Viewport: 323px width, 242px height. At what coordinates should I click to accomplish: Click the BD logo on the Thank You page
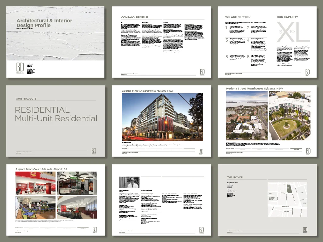point(305,230)
